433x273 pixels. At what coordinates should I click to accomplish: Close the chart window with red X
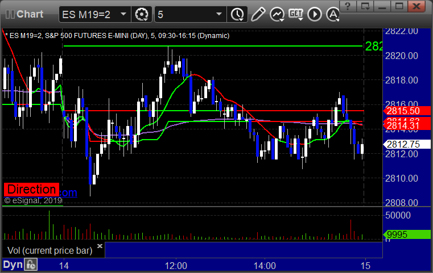click(x=416, y=6)
